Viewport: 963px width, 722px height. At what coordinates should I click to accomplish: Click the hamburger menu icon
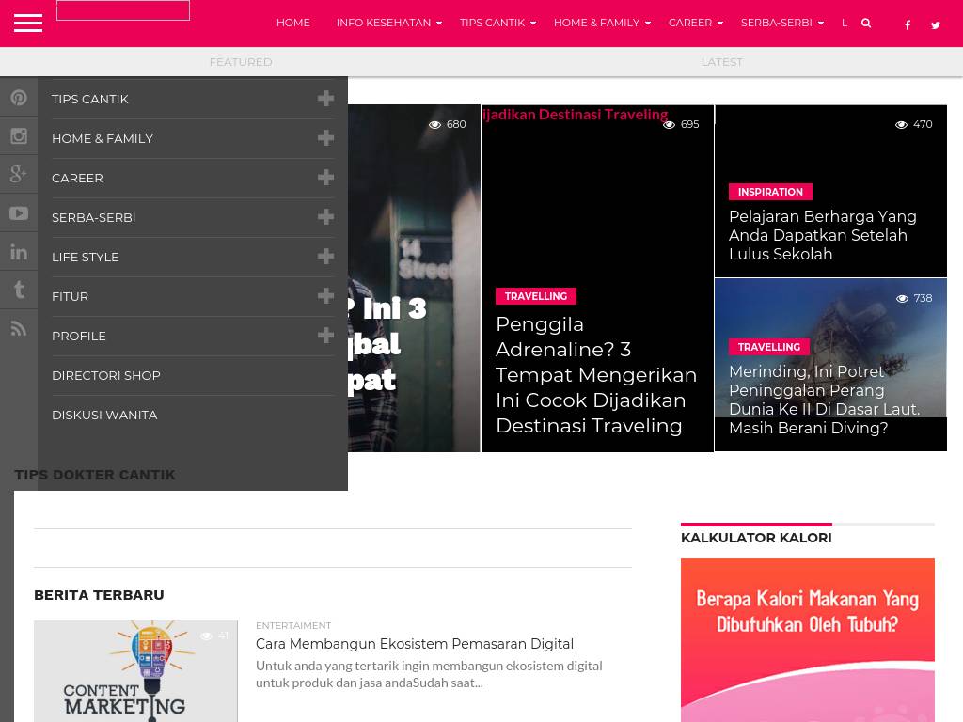click(x=28, y=23)
